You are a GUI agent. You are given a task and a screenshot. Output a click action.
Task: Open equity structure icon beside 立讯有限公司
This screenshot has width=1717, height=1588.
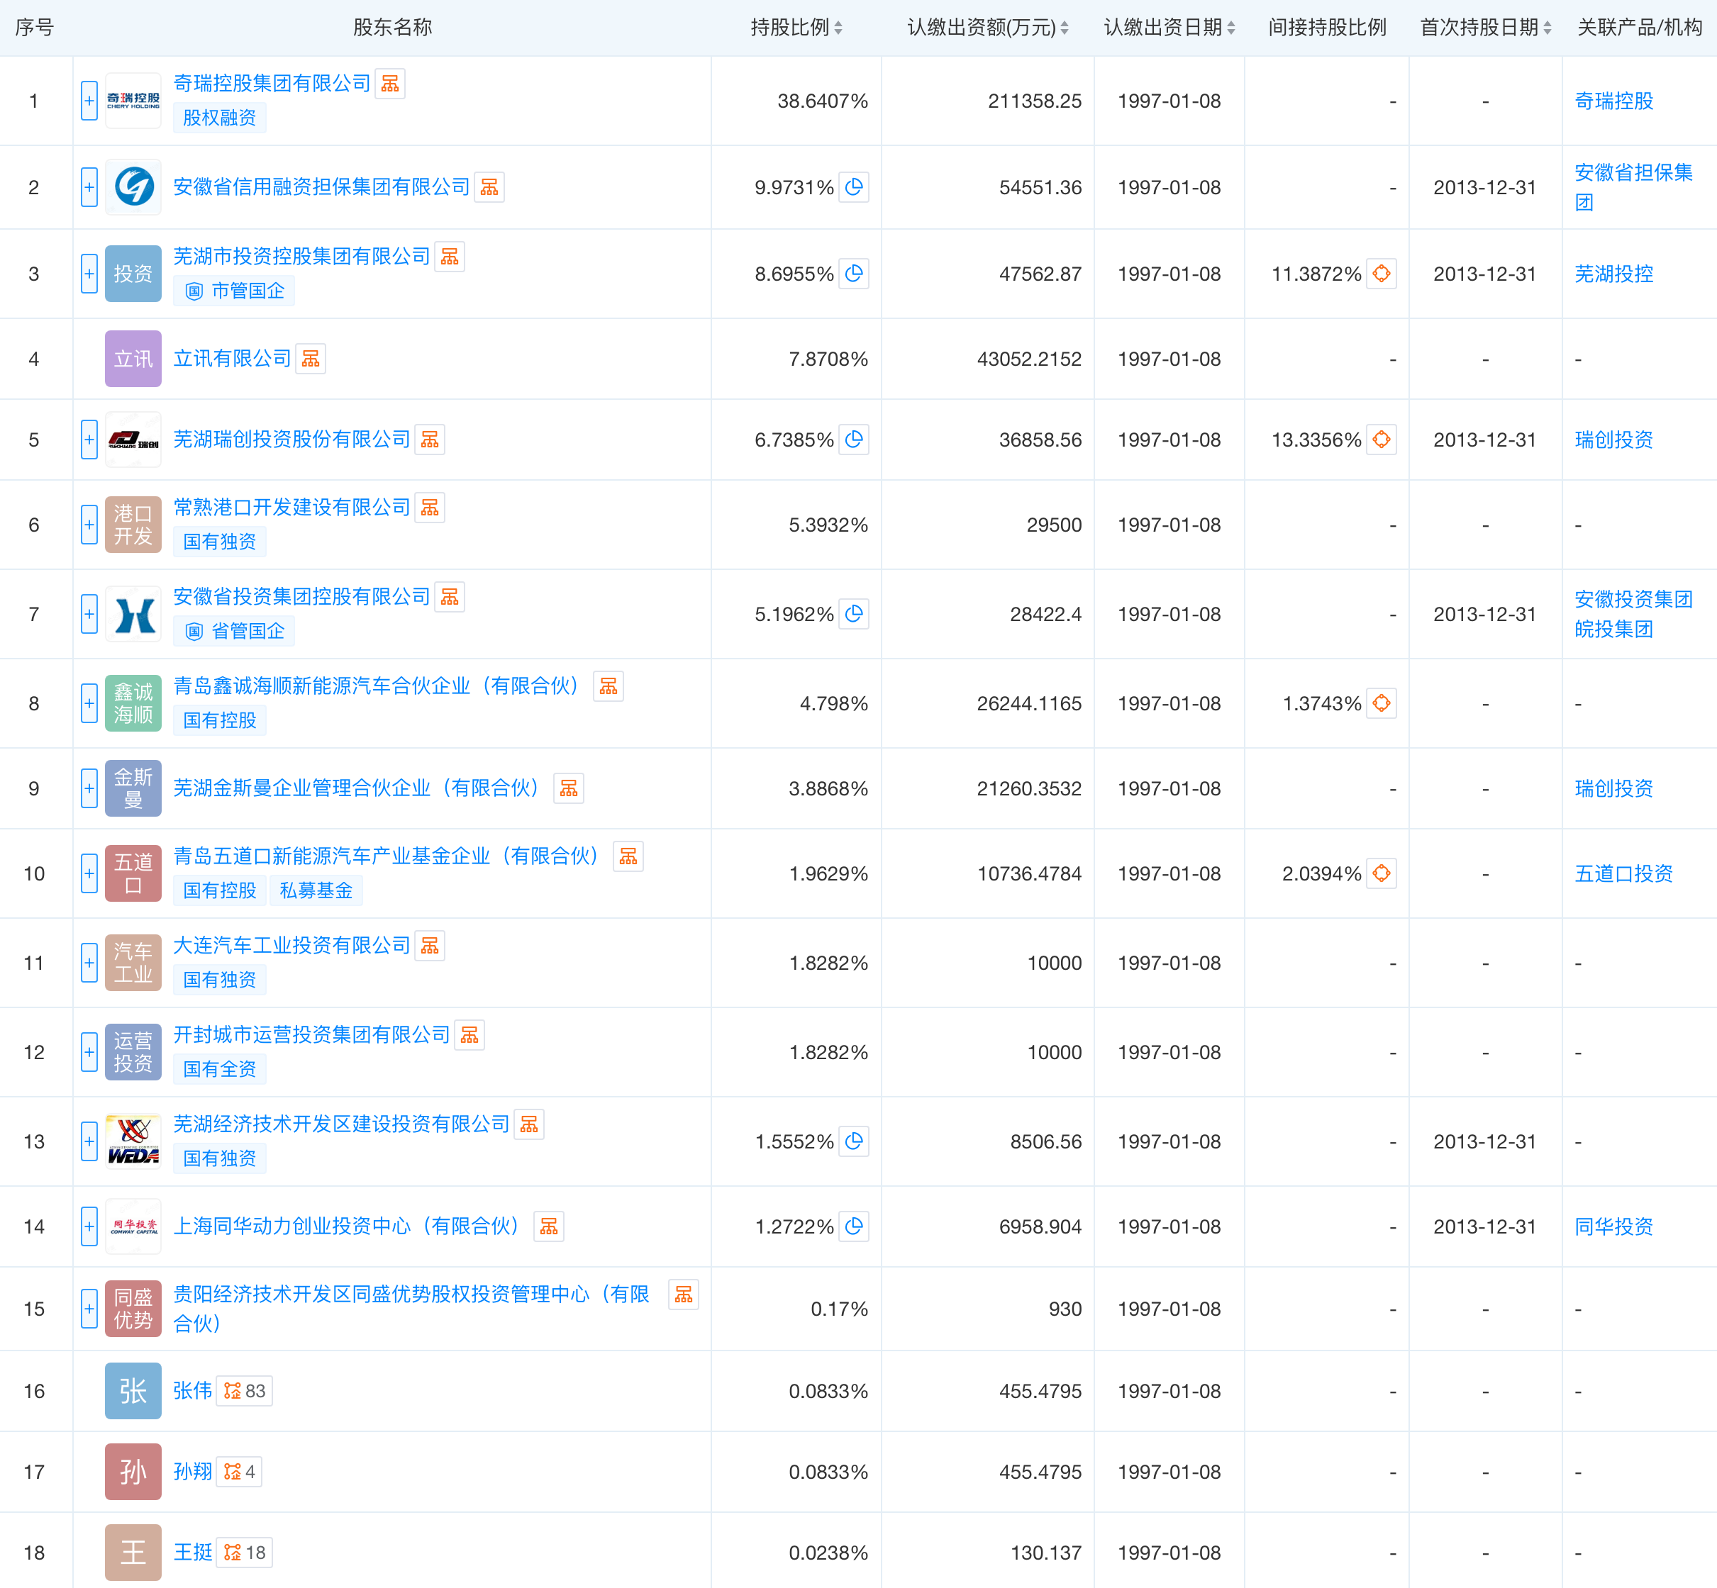coord(311,358)
